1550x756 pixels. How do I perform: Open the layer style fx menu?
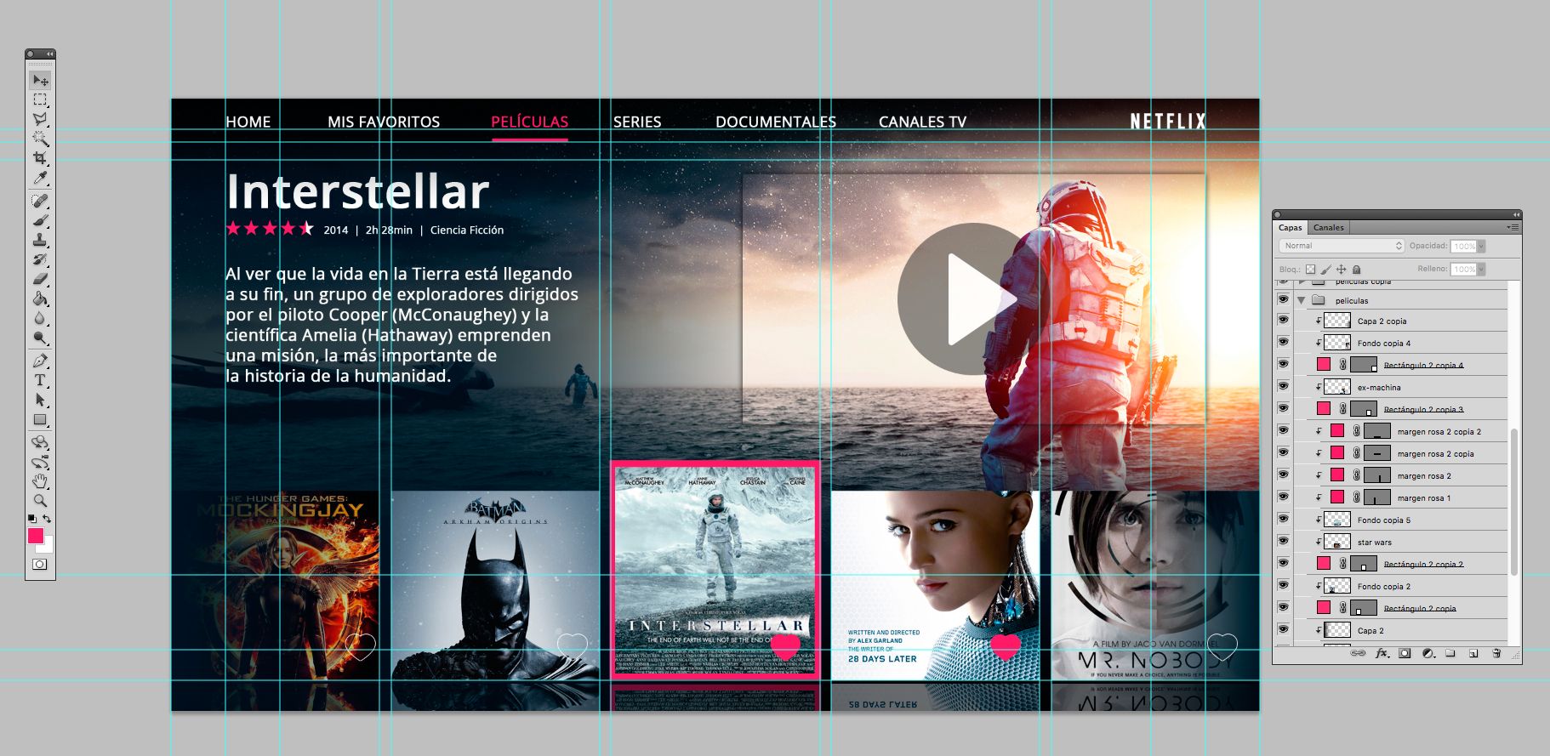(1382, 653)
